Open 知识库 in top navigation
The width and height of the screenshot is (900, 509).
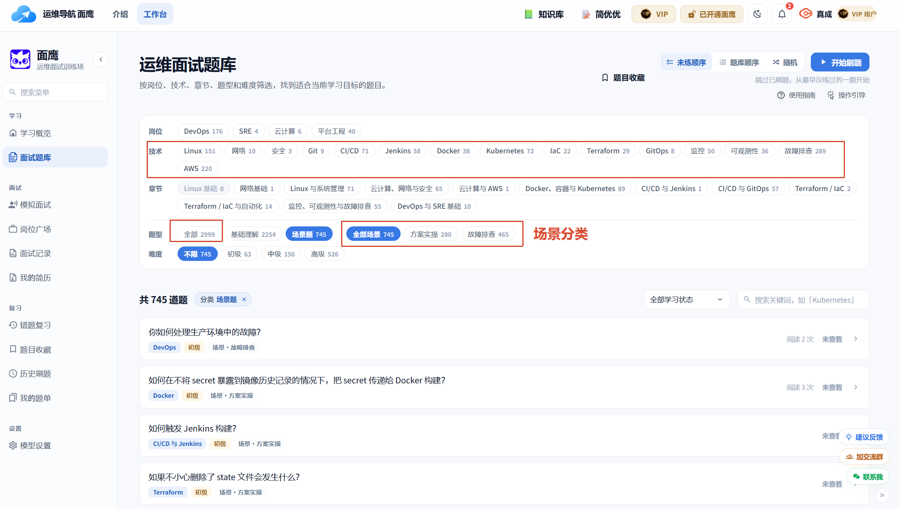(x=544, y=14)
